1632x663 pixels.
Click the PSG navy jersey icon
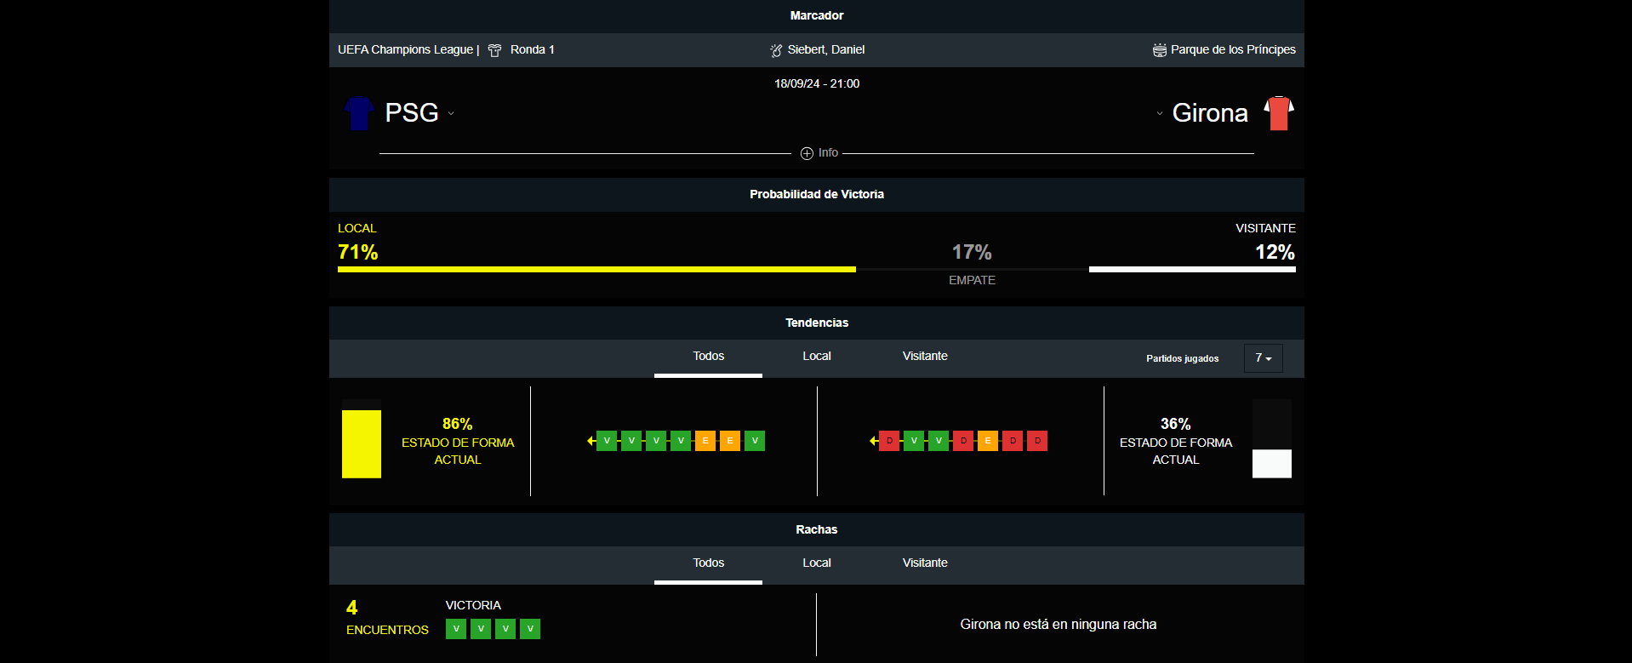click(359, 113)
